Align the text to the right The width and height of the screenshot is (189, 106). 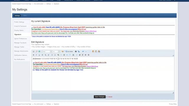point(89,55)
